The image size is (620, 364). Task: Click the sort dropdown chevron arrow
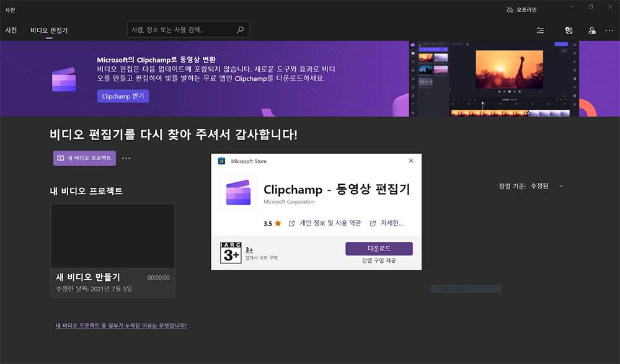(x=560, y=186)
